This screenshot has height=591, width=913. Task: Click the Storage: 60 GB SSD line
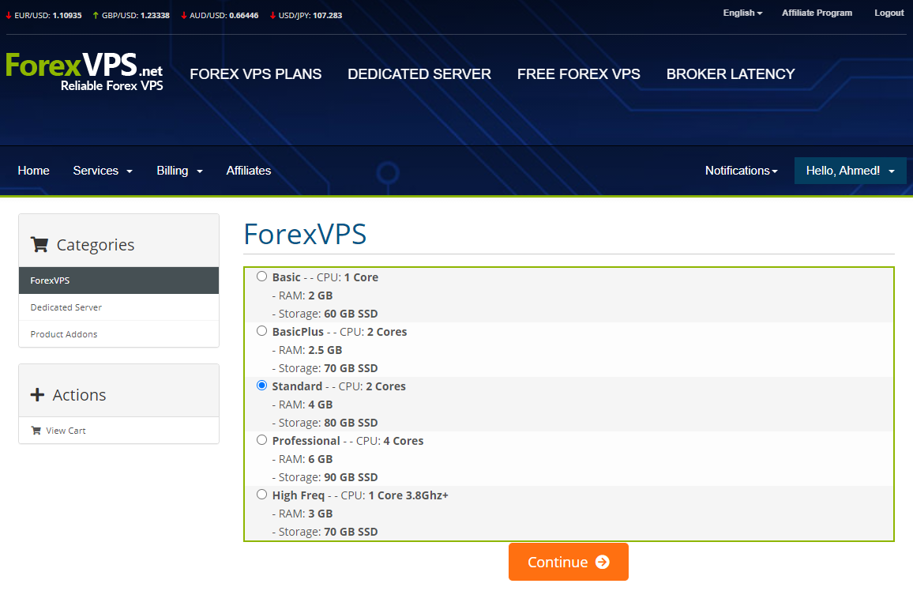click(x=325, y=314)
